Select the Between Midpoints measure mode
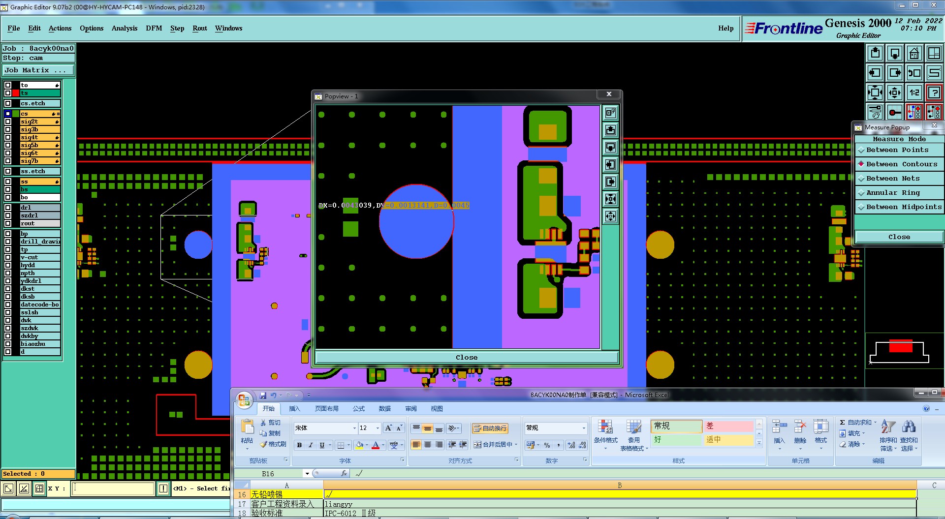The height and width of the screenshot is (519, 945). point(899,207)
